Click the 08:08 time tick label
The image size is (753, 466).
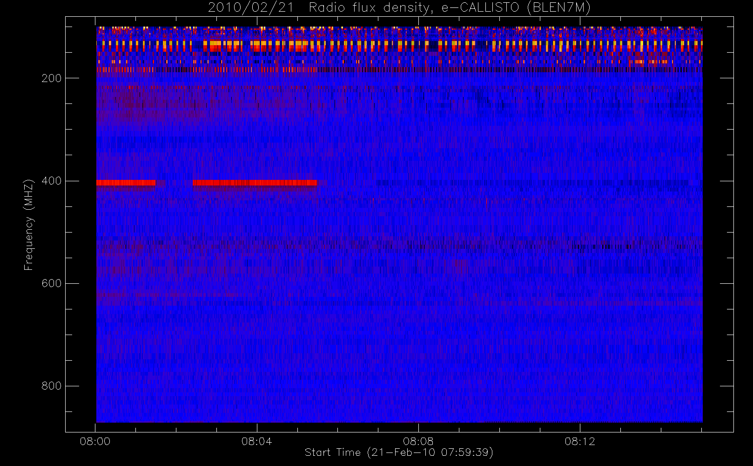pos(418,441)
